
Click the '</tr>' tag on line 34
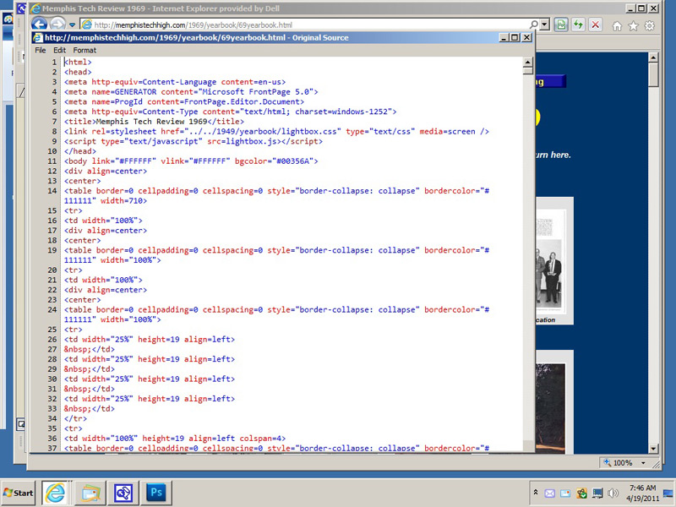pyautogui.click(x=75, y=418)
